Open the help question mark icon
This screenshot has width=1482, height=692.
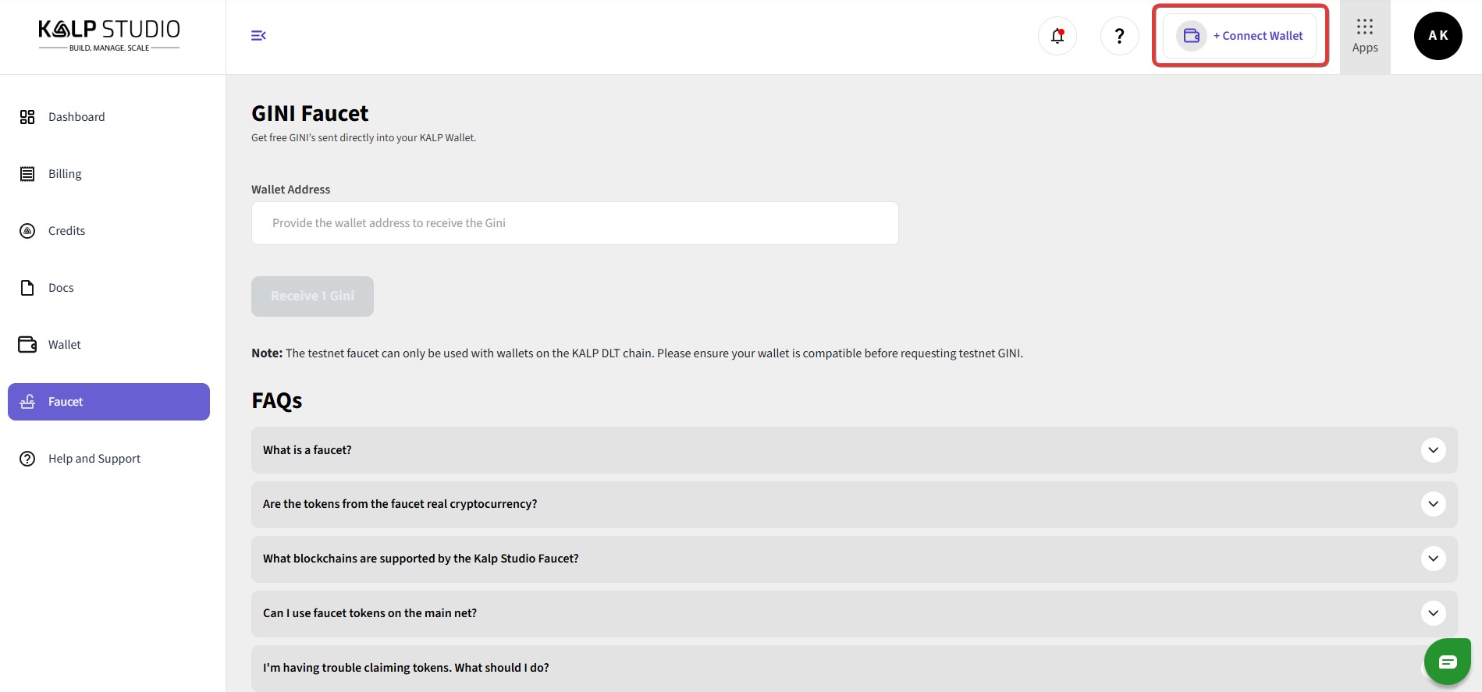click(1119, 36)
